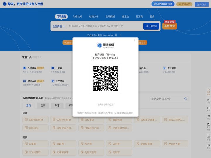Click the 微信 QR sidebar icon
Viewport: 211px width, 158px height.
[209, 117]
